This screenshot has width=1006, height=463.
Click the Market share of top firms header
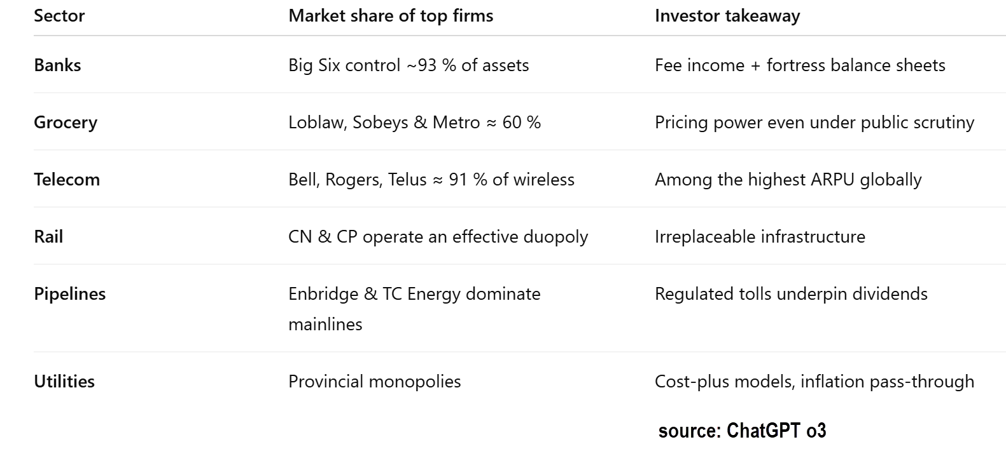pos(391,16)
